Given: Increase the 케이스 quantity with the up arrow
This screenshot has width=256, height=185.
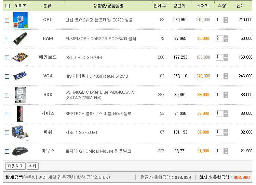Looking at the screenshot, I should pos(226,112).
